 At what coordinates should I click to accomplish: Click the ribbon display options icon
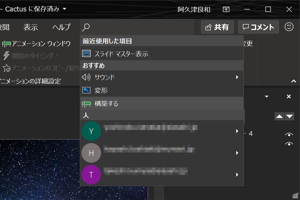[x=226, y=9]
